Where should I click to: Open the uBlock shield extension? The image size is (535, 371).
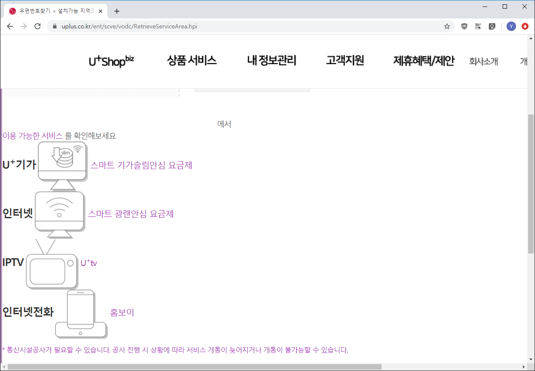464,26
